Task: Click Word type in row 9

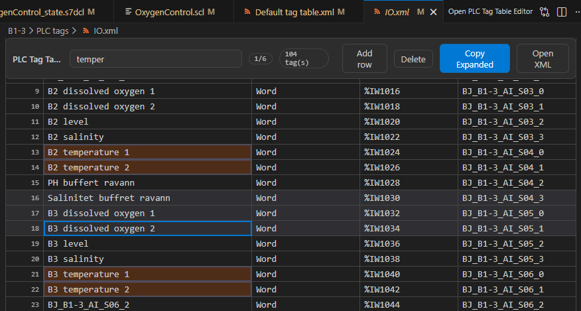Action: [266, 92]
